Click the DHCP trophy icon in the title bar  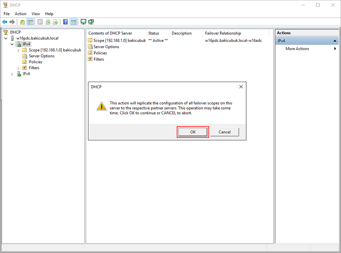5,5
